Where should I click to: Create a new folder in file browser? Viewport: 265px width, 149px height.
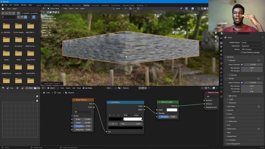18,13
